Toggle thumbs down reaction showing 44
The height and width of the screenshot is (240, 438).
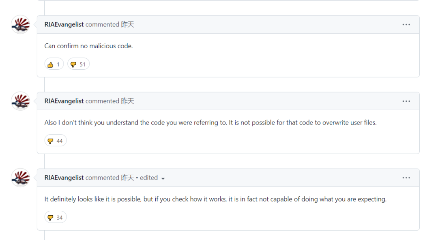click(56, 141)
